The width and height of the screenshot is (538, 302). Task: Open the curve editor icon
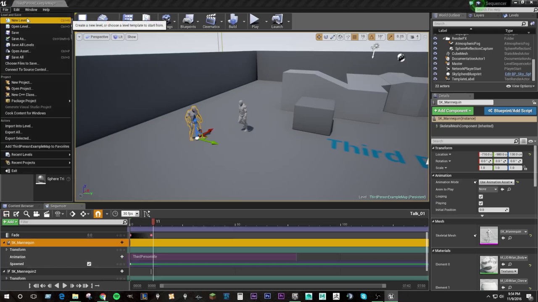(147, 214)
